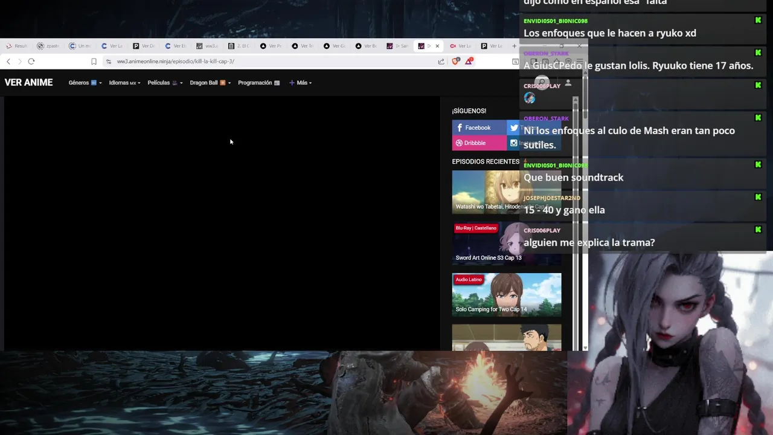This screenshot has height=435, width=773.
Task: Reload the page with the refresh icon
Action: click(x=31, y=61)
